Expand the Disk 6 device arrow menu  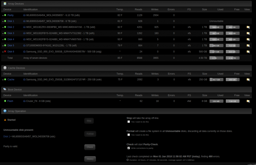click(x=3, y=52)
